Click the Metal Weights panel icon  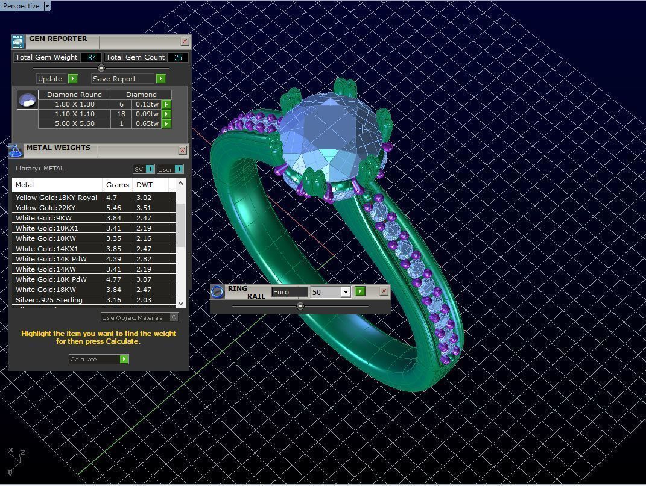(x=16, y=151)
